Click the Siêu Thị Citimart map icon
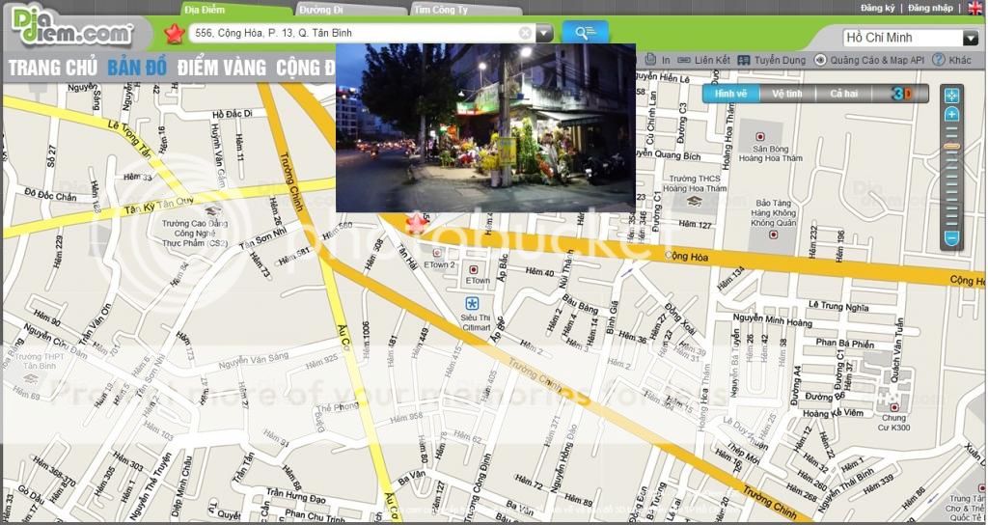The height and width of the screenshot is (525, 988). point(472,304)
